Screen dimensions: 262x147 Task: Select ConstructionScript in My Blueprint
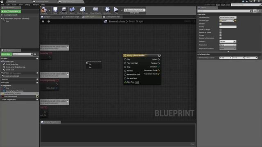click(x=11, y=76)
